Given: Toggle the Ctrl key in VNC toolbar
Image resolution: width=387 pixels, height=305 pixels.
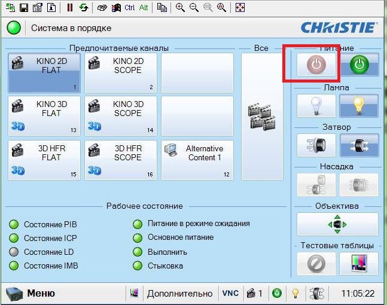Looking at the screenshot, I should click(x=129, y=8).
